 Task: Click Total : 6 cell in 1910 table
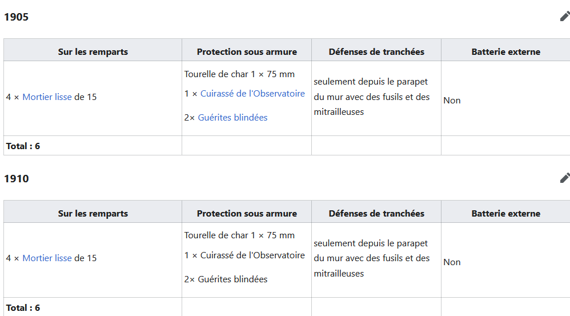tap(93, 307)
